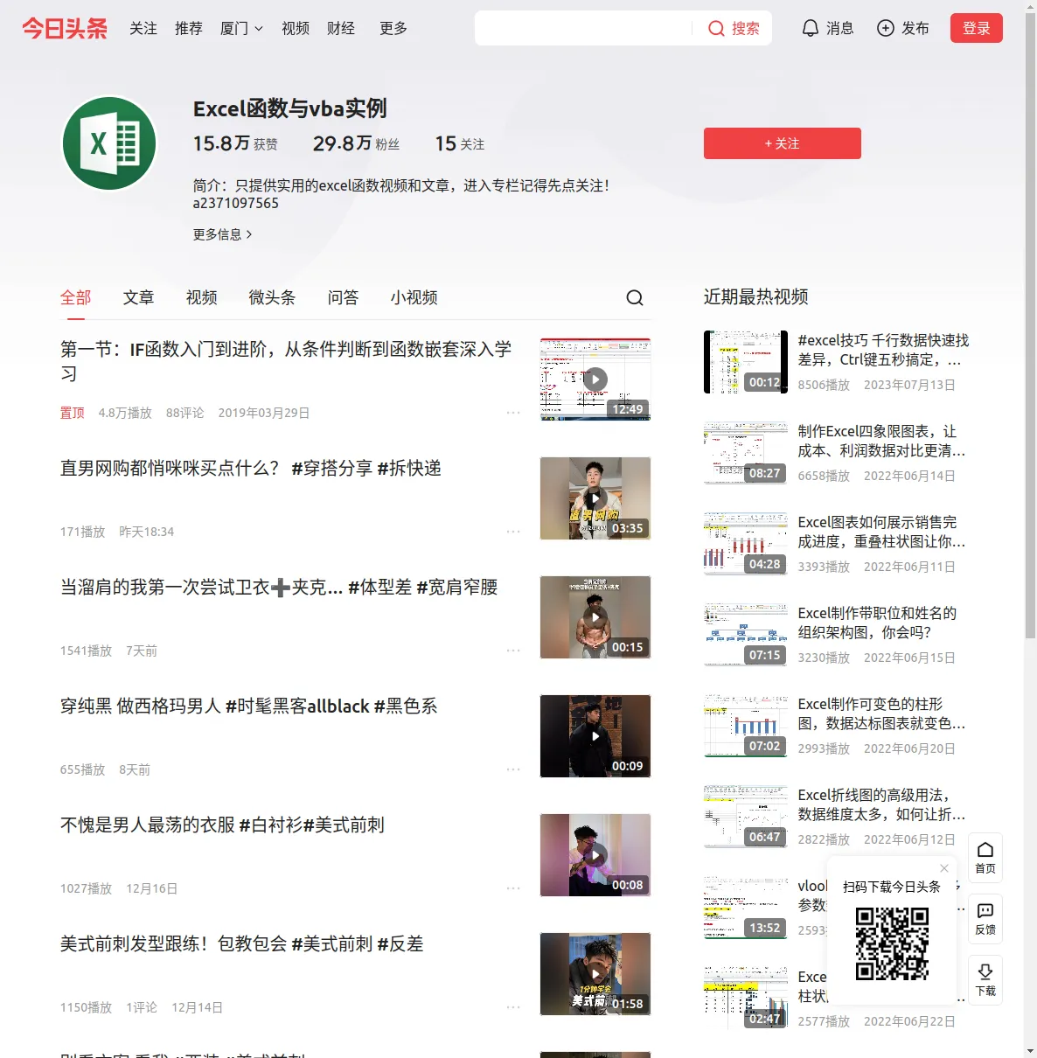This screenshot has height=1058, width=1037.
Task: Select the 推荐 nav item
Action: tap(189, 28)
